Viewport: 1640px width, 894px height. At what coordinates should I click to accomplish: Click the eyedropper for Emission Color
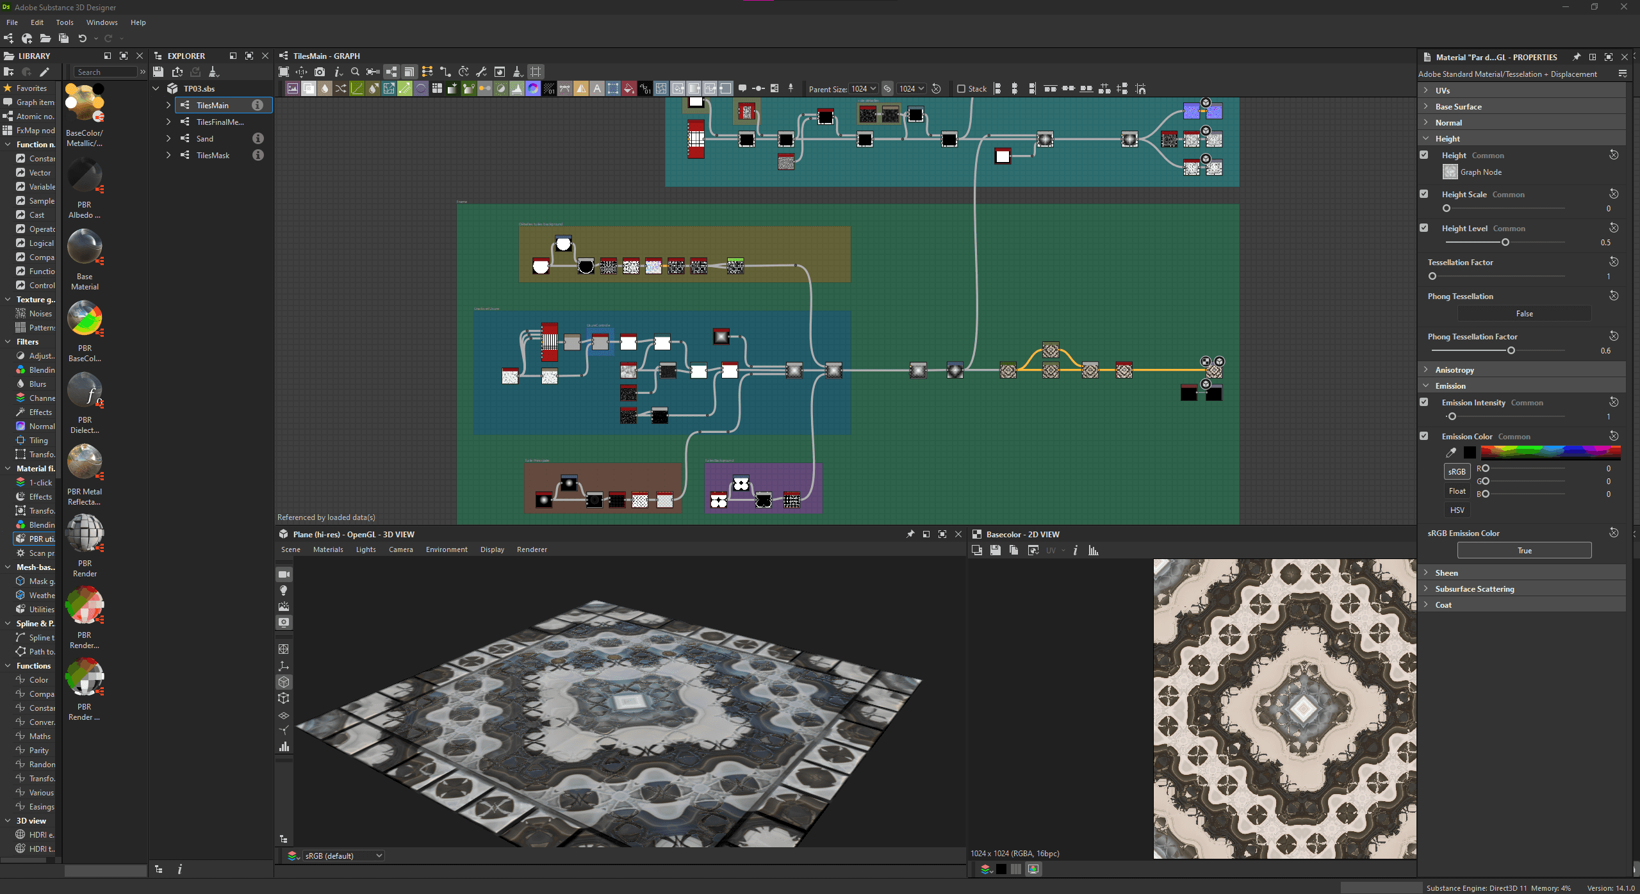[1451, 453]
